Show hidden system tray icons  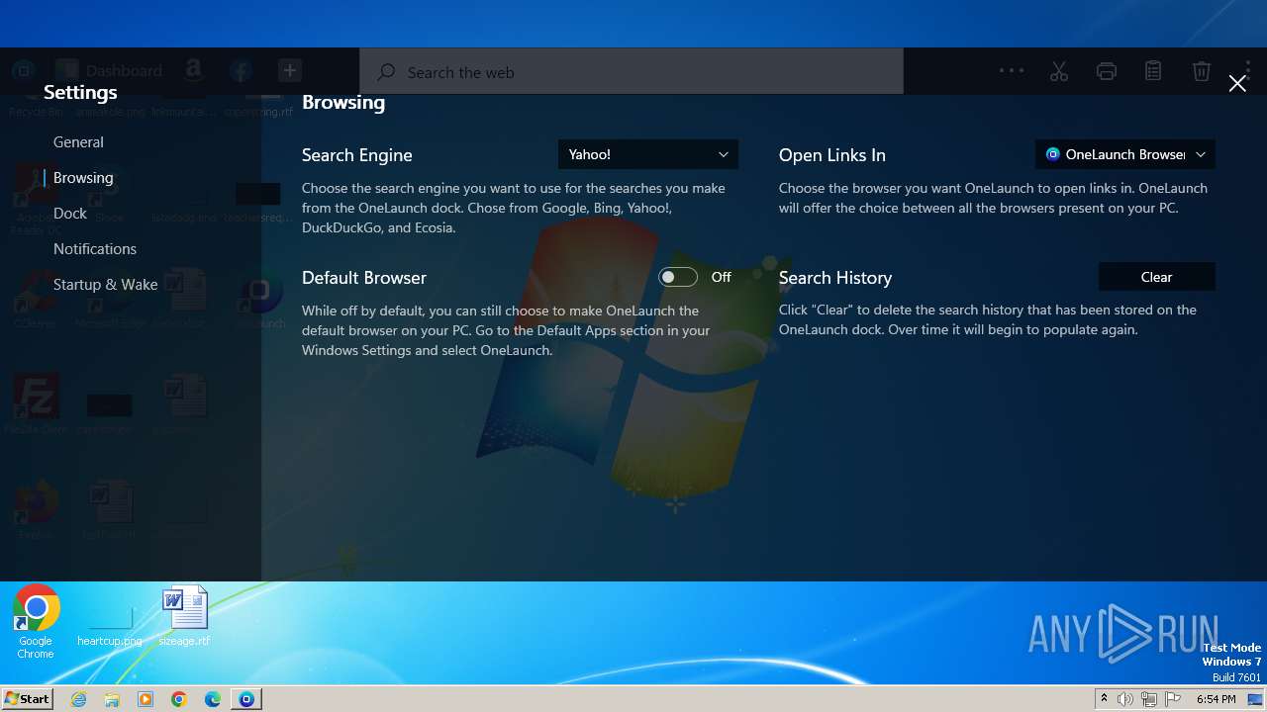[x=1104, y=699]
